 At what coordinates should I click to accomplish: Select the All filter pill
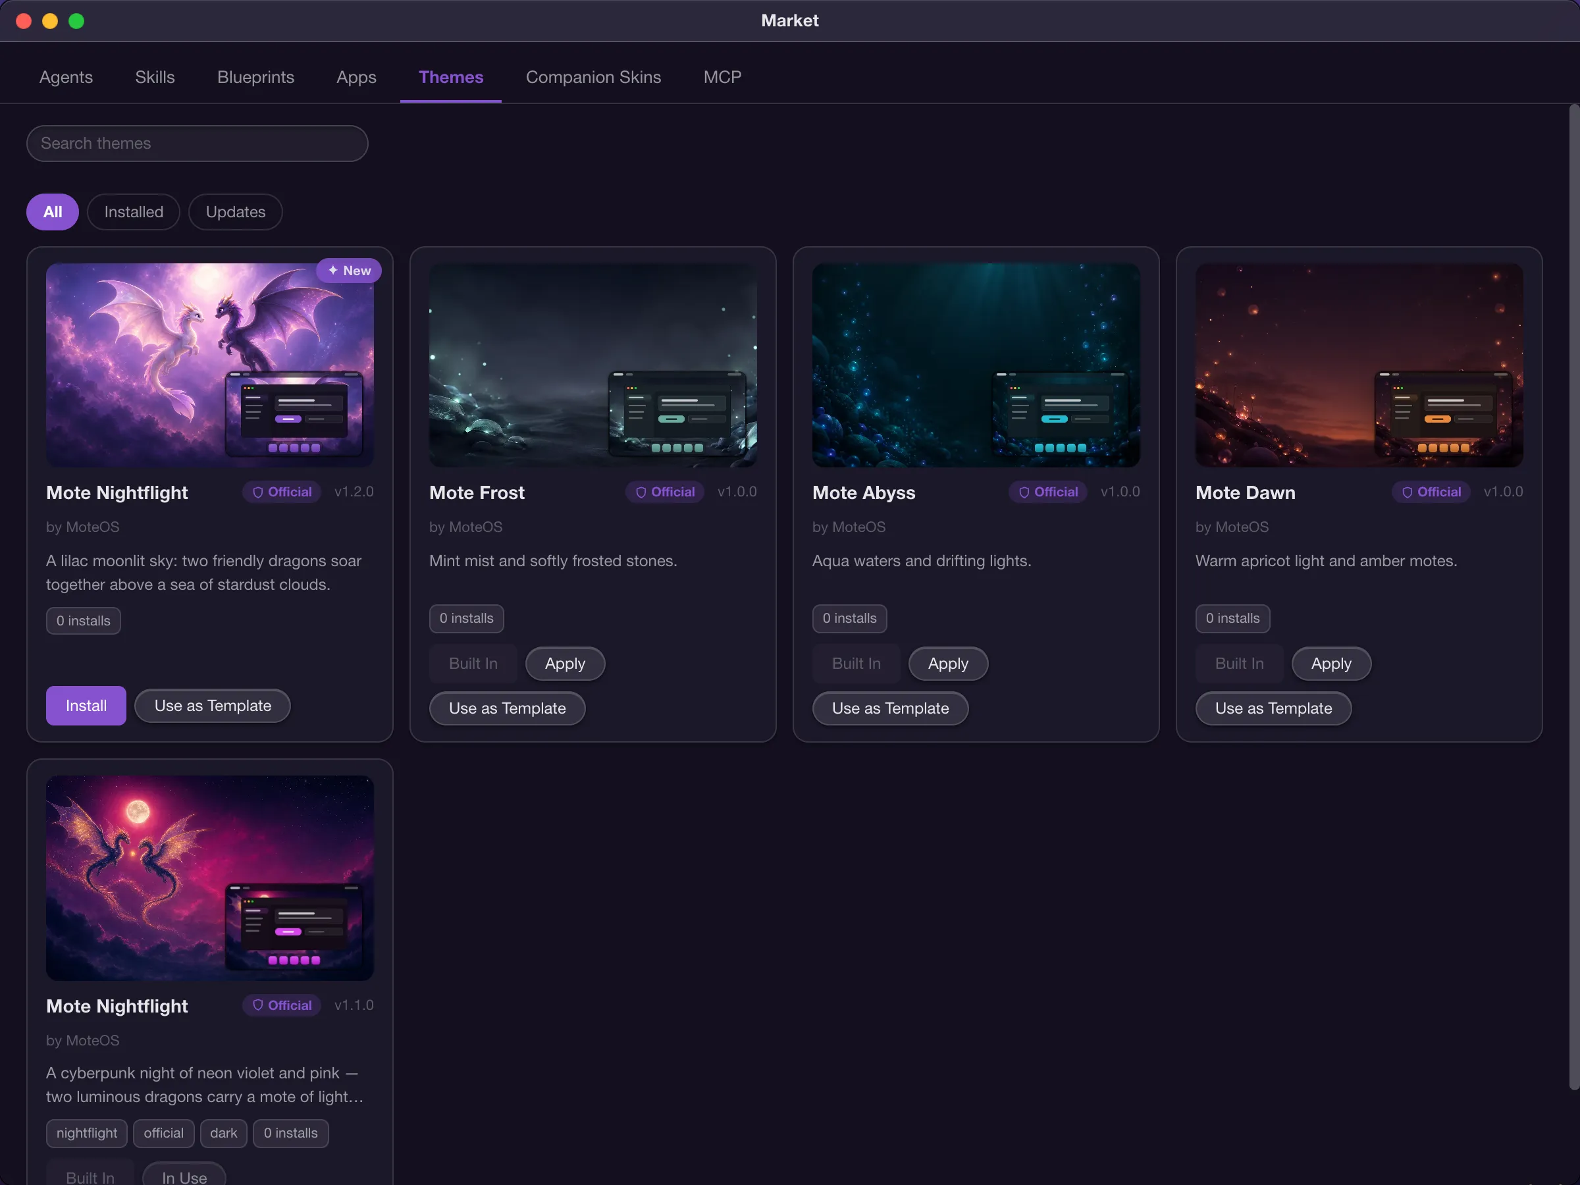[x=53, y=212]
